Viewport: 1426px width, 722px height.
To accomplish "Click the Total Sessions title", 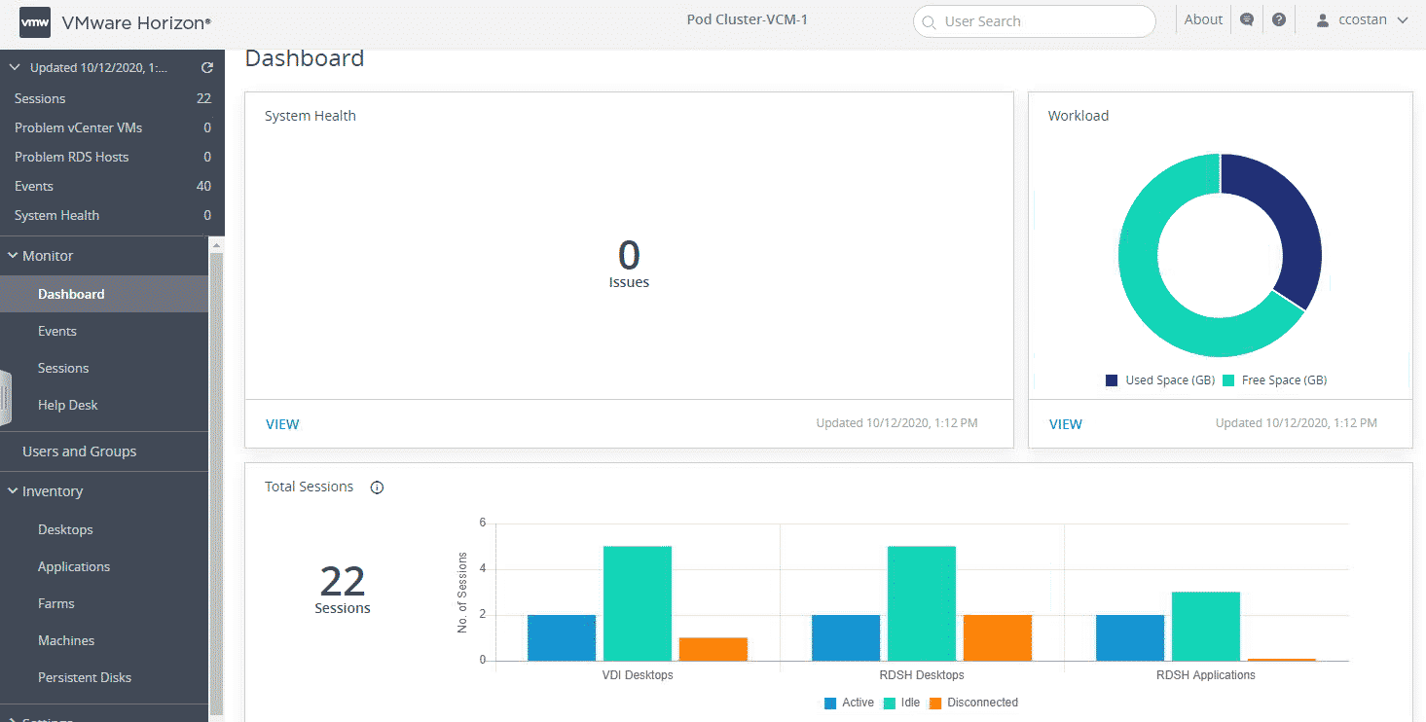I will [x=310, y=487].
